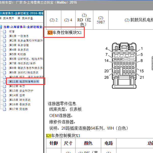Click the 菜单折叠 collapse-menu button
Viewport: 153px width, 153px height.
[x=25, y=18]
